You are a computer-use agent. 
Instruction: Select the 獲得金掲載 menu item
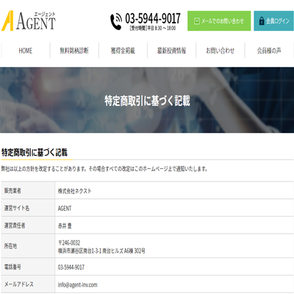[x=123, y=51]
